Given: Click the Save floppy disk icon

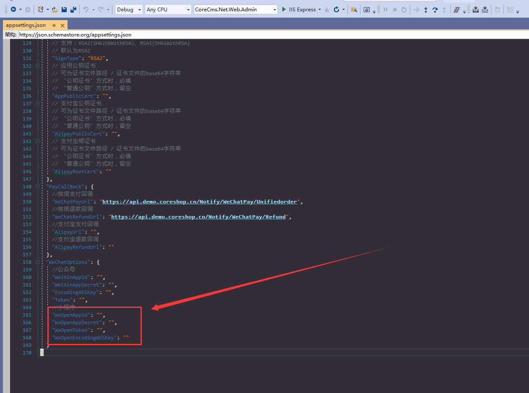Looking at the screenshot, I should (64, 9).
